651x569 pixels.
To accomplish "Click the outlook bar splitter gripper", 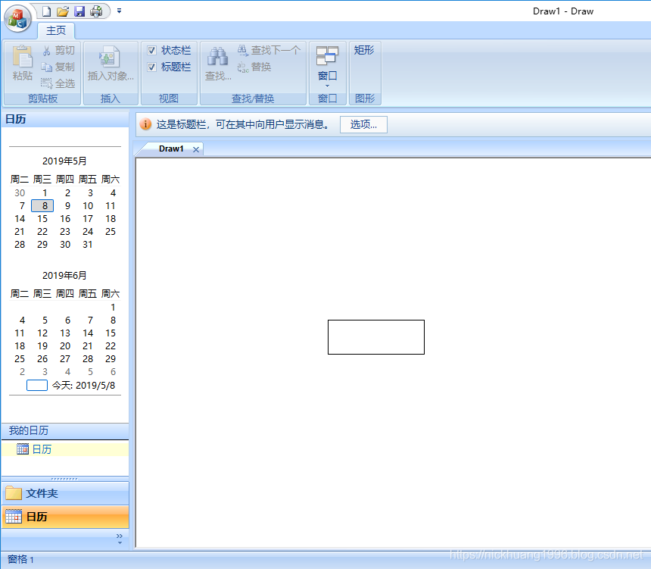I will pyautogui.click(x=64, y=479).
